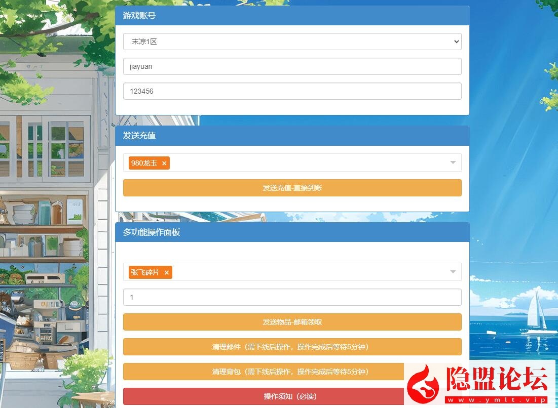Screen dimensions: 558x408
Task: Click the 980龙玉 orange tag label
Action: pyautogui.click(x=144, y=163)
